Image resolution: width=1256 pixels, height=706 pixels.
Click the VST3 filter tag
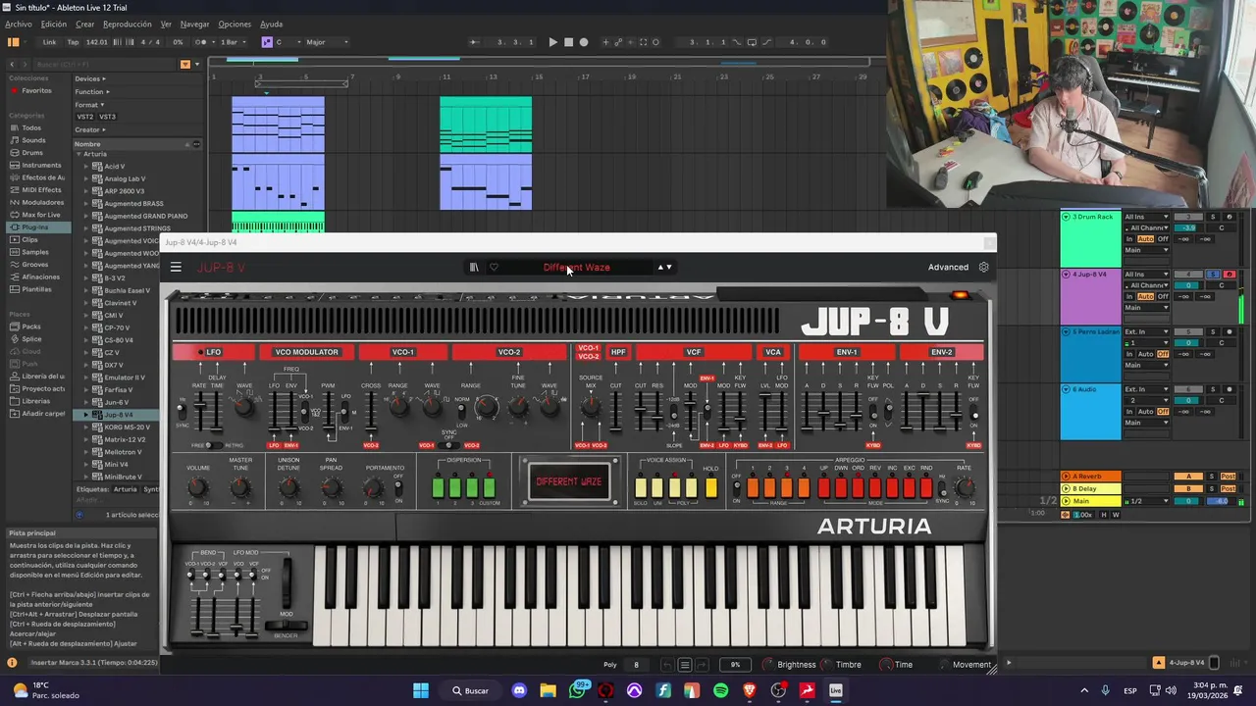point(108,117)
